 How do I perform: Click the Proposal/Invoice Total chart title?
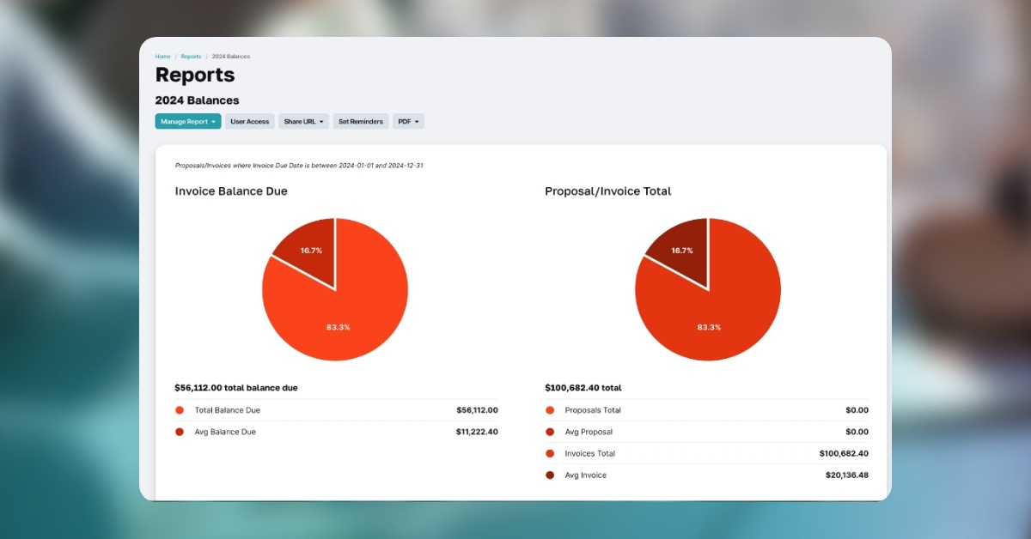[x=608, y=191]
